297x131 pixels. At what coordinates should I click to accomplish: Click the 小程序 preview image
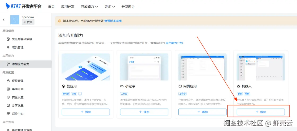click(x=144, y=67)
